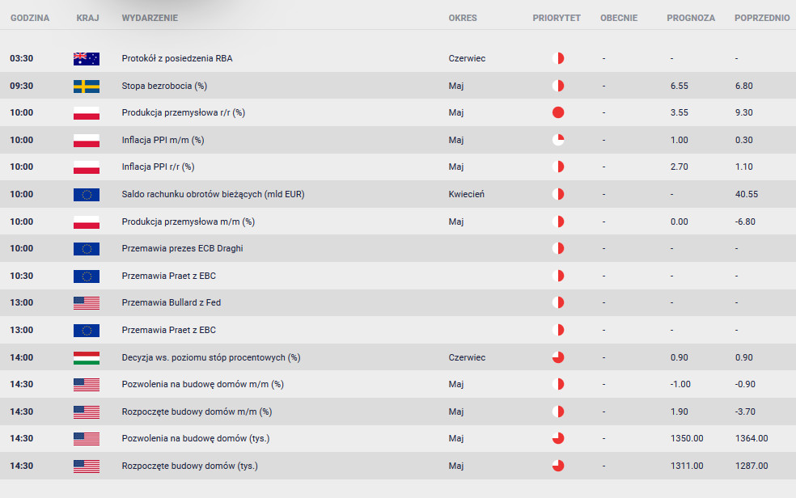Viewport: 796px width, 498px height.
Task: Open event Protokół z posiedzenia RBA
Action: 177,58
